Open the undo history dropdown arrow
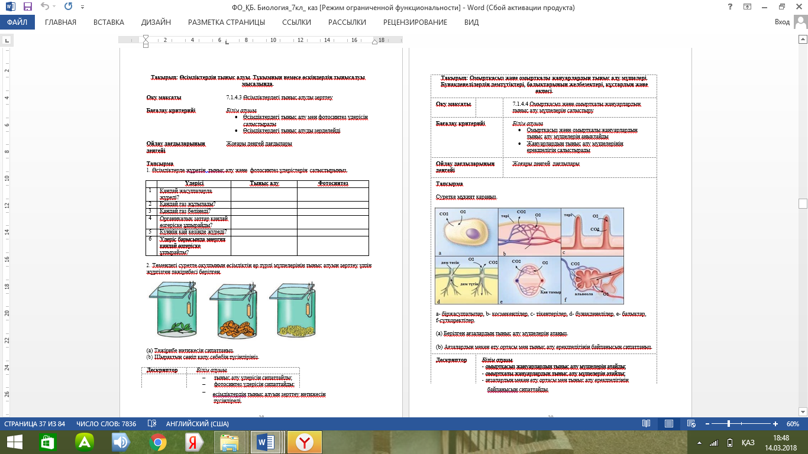Image resolution: width=808 pixels, height=454 pixels. (54, 8)
